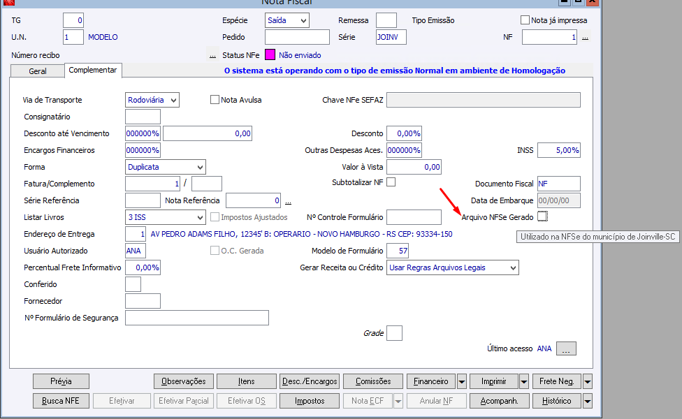Open Imprimir button dropdown arrow

(523, 381)
